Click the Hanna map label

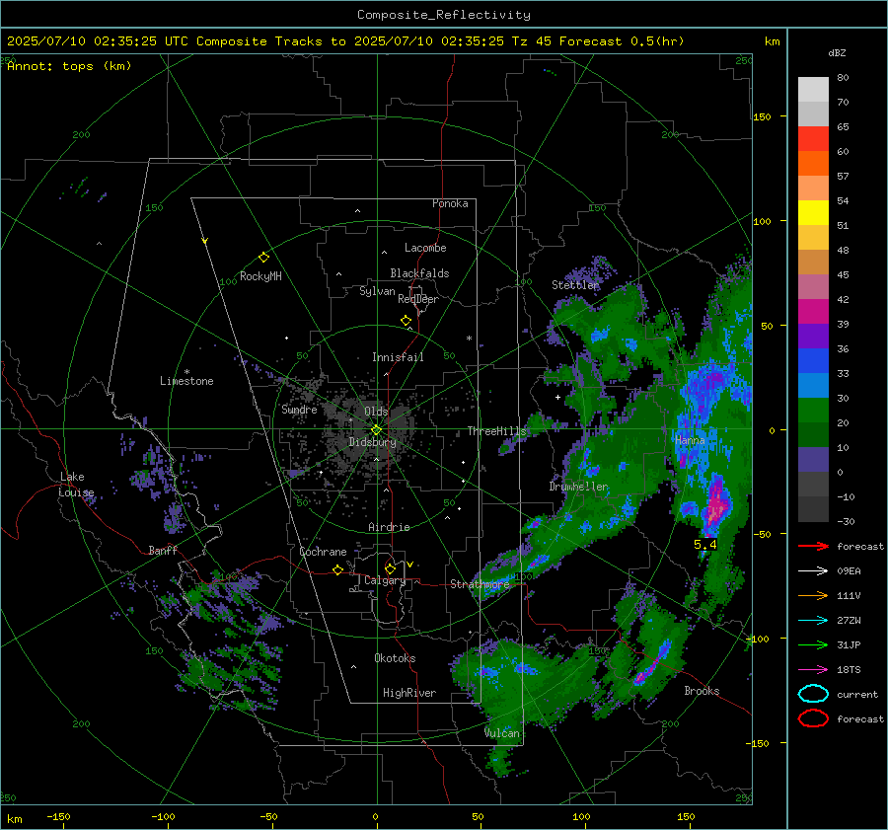(690, 440)
